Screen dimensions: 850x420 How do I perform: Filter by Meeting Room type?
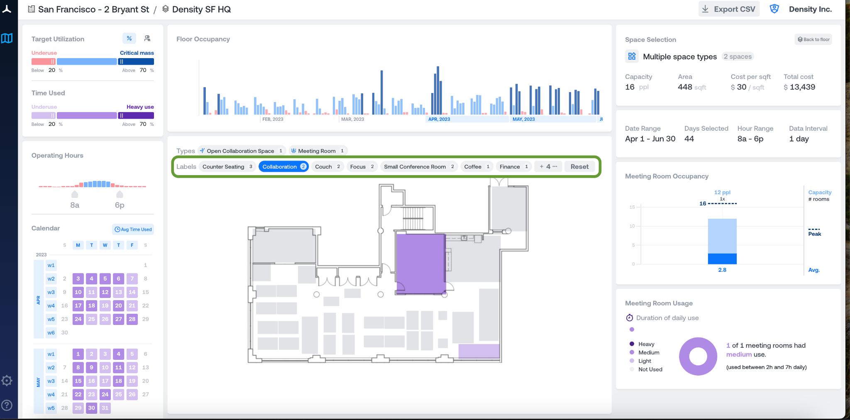pyautogui.click(x=318, y=151)
